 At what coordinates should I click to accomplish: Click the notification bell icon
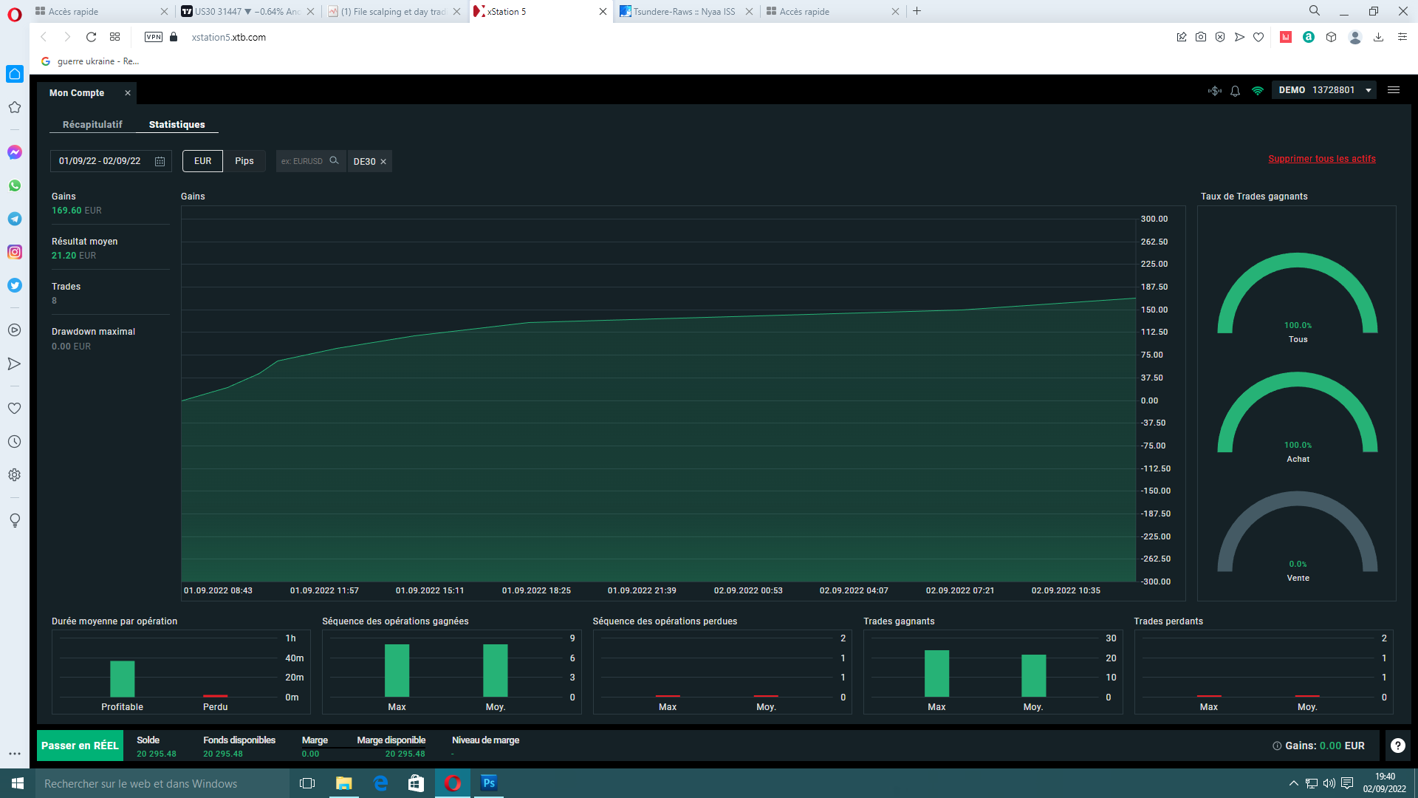point(1235,91)
